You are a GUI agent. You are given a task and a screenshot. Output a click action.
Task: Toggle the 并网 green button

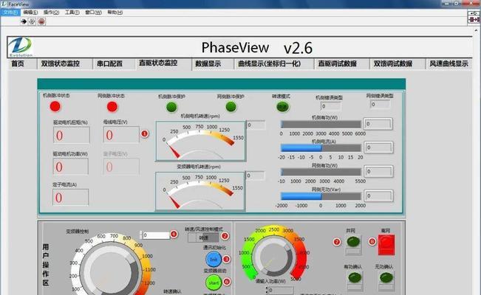point(353,244)
